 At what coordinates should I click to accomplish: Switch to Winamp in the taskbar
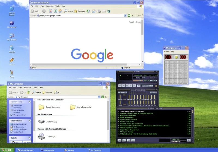point(75,150)
